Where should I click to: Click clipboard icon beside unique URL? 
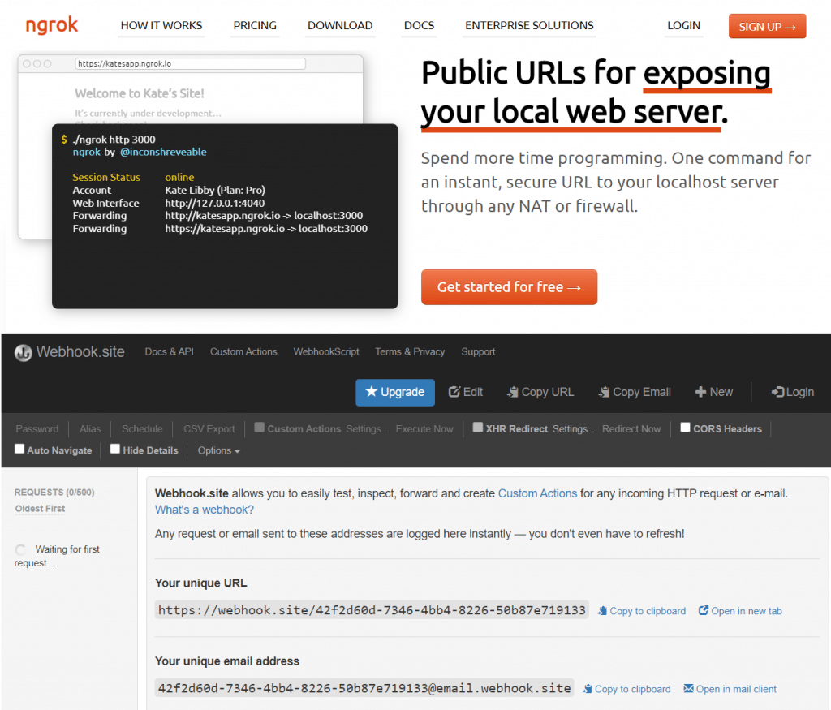click(602, 611)
